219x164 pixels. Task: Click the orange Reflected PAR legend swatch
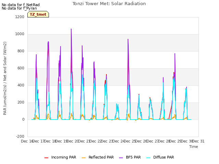83,158
